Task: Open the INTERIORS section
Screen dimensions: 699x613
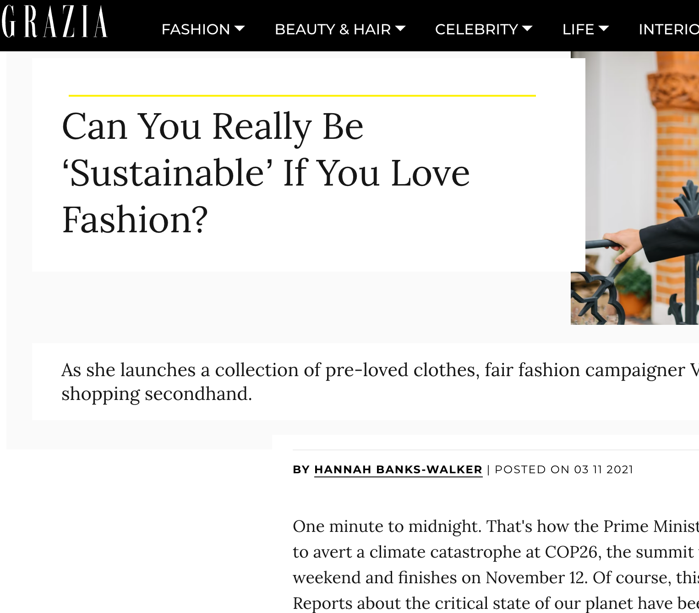Action: (668, 29)
